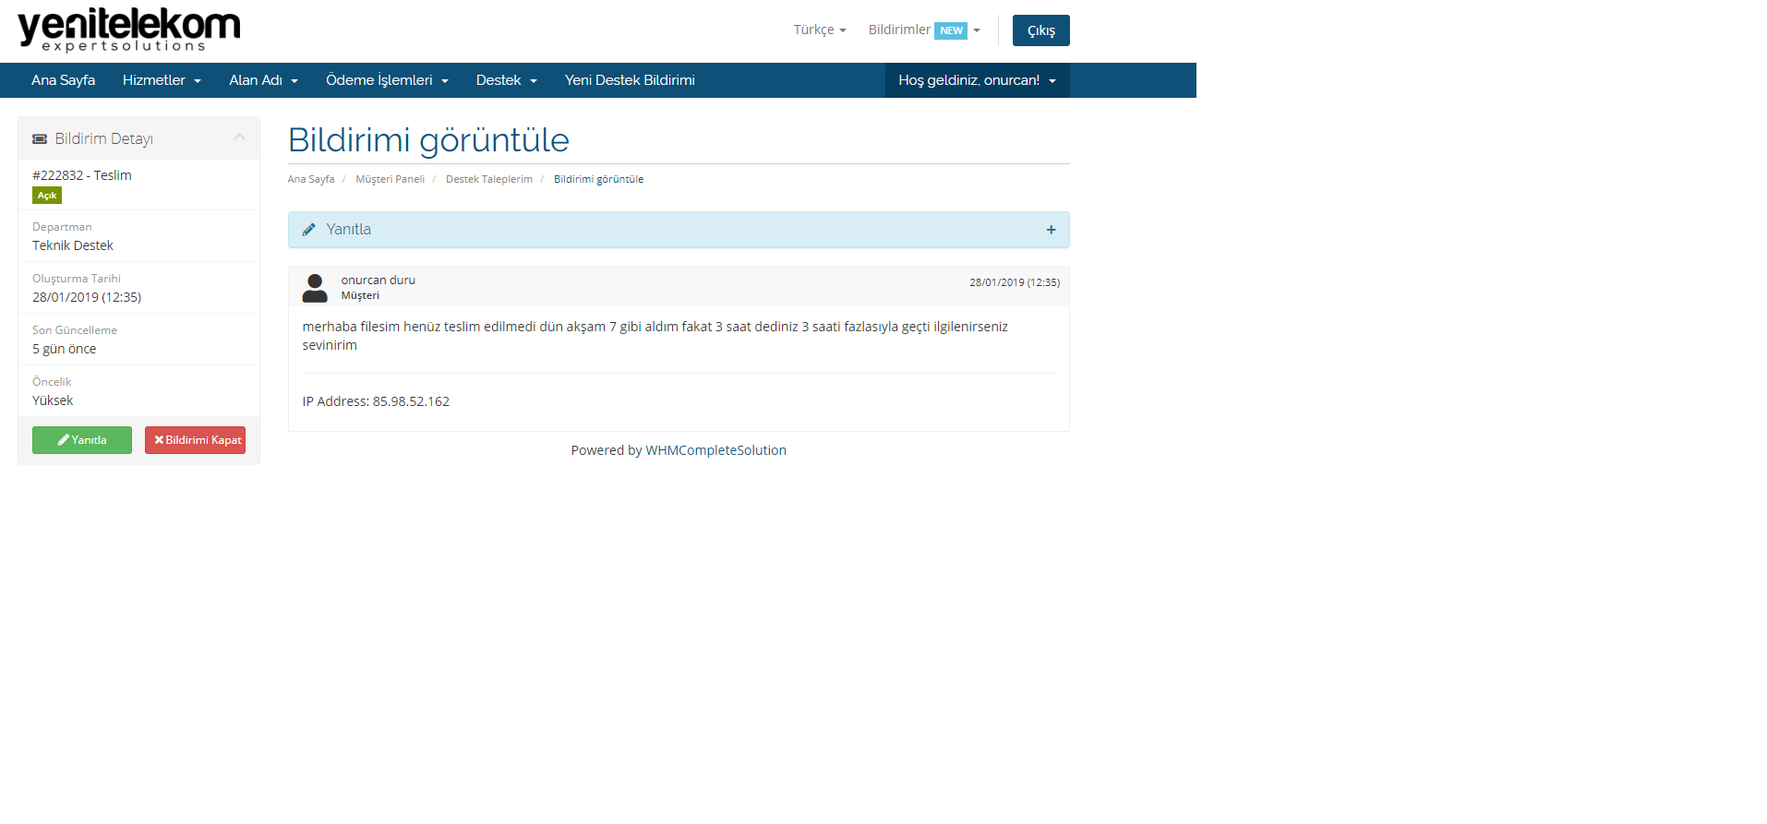
Task: Click the Oluşturma Tarihi date in sidebar
Action: (x=87, y=297)
